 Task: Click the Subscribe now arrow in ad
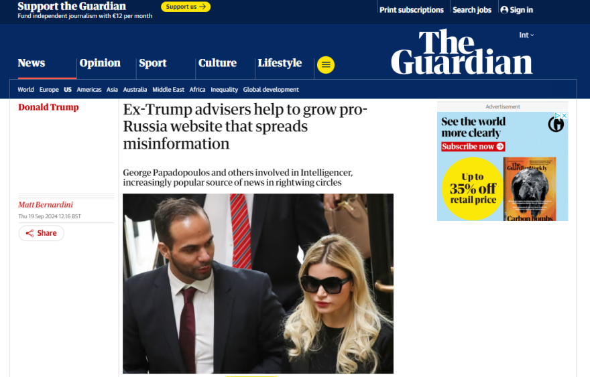pyautogui.click(x=500, y=147)
